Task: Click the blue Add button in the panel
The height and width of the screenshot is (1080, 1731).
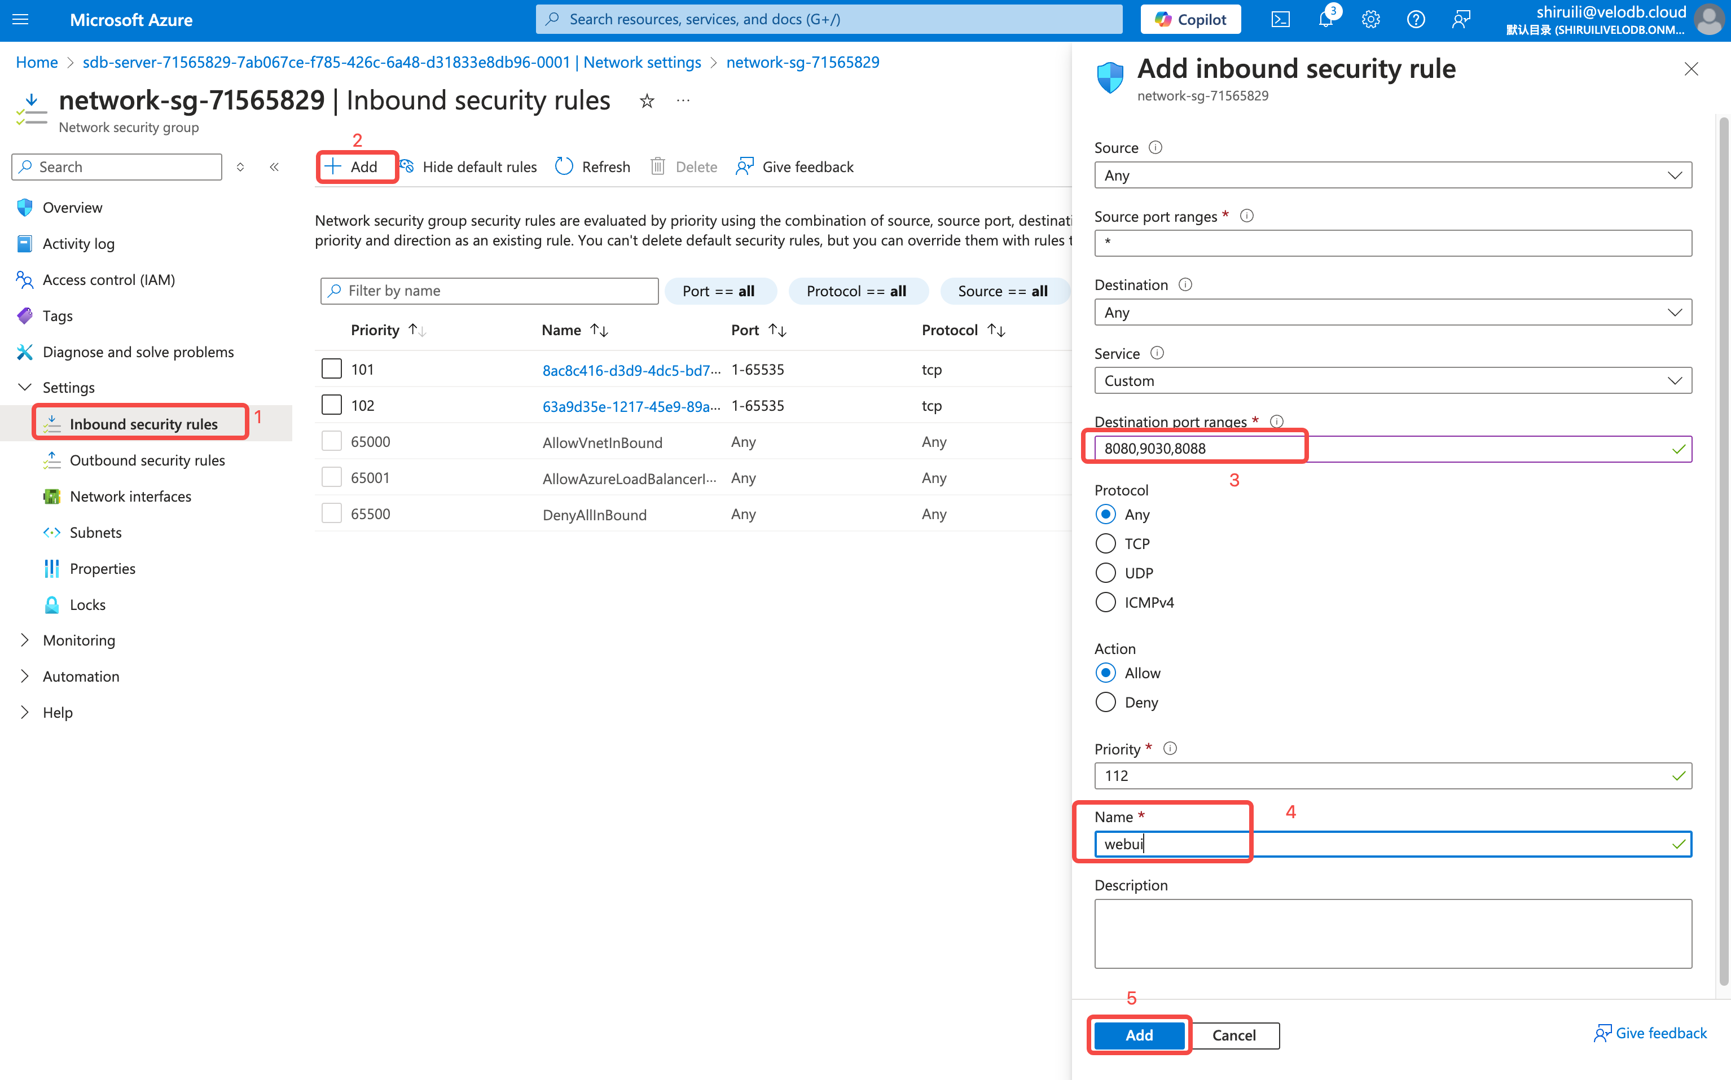Action: pos(1138,1034)
